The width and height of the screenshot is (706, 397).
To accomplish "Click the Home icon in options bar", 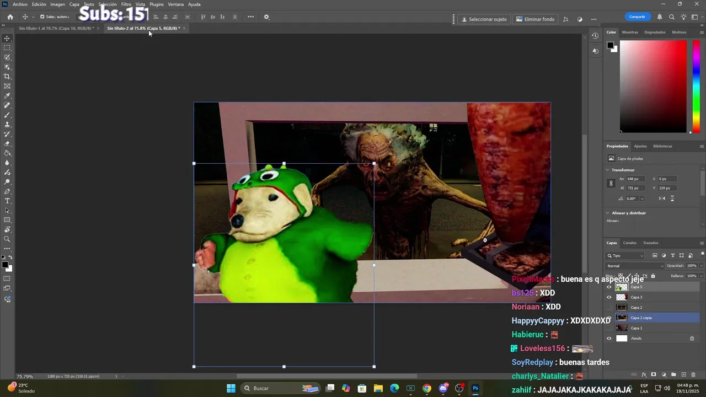I will [x=10, y=17].
